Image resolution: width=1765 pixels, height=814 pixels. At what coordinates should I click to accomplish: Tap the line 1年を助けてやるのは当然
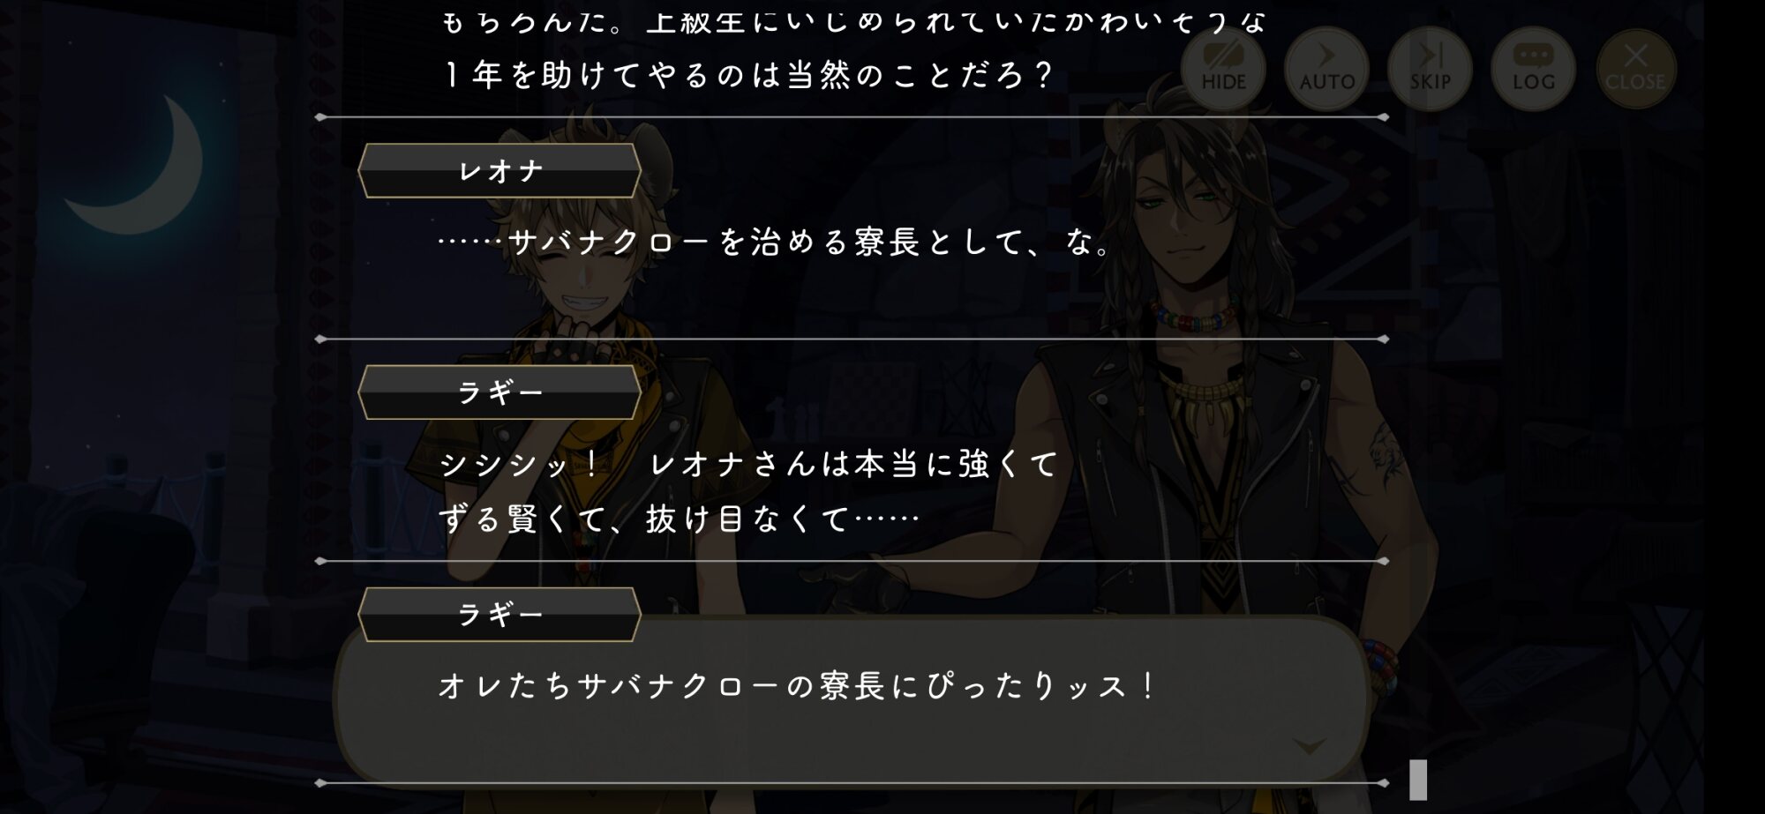click(x=748, y=75)
